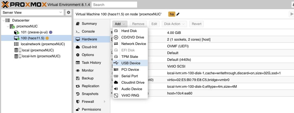Collapse the proxmoxNUC node

pyautogui.click(x=8, y=26)
